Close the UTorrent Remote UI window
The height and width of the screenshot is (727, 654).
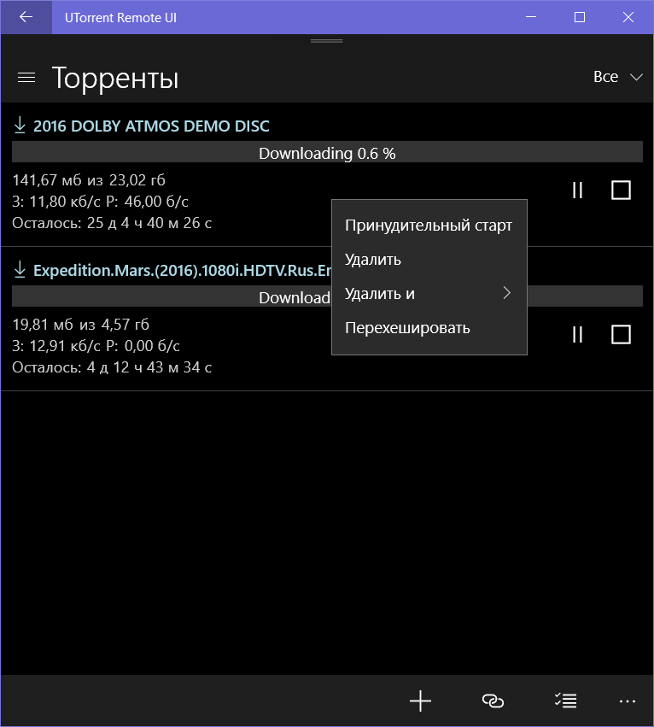(628, 17)
